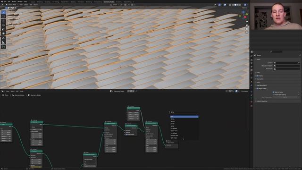
Task: Switch to the Shading workspace tab
Action: click(x=73, y=2)
